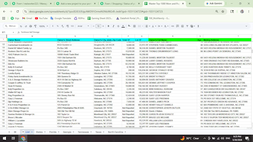This screenshot has height=142, width=253.
Task: Bookmark this page star icon
Action: tap(223, 12)
